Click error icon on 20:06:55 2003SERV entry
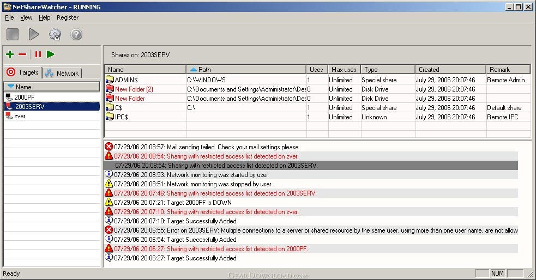The height and width of the screenshot is (280, 536). (109, 229)
